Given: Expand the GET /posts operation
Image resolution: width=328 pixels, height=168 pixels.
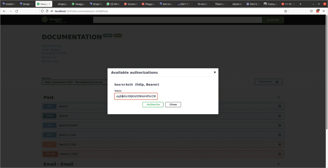Looking at the screenshot, I should pyautogui.click(x=163, y=106).
